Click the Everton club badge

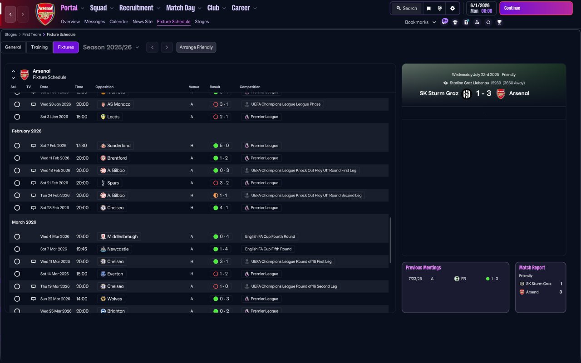tap(103, 274)
